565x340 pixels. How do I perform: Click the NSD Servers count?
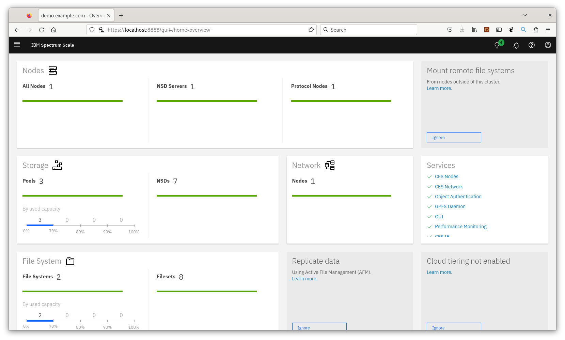click(192, 87)
